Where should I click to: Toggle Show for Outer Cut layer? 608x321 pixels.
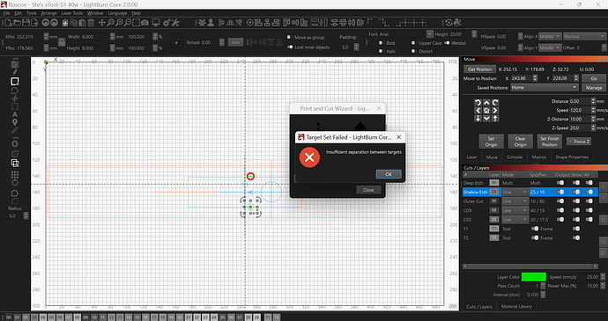(x=576, y=201)
